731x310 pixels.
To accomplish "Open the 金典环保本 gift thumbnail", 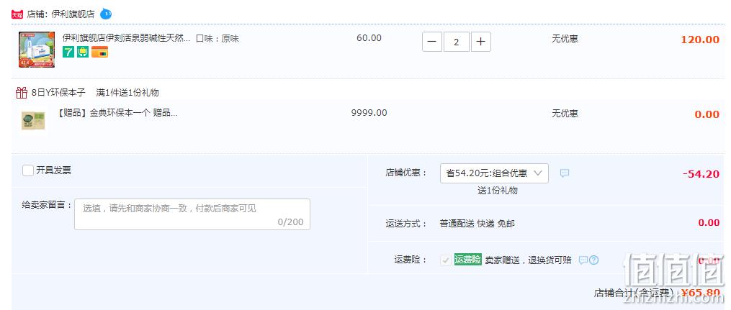I will click(33, 120).
